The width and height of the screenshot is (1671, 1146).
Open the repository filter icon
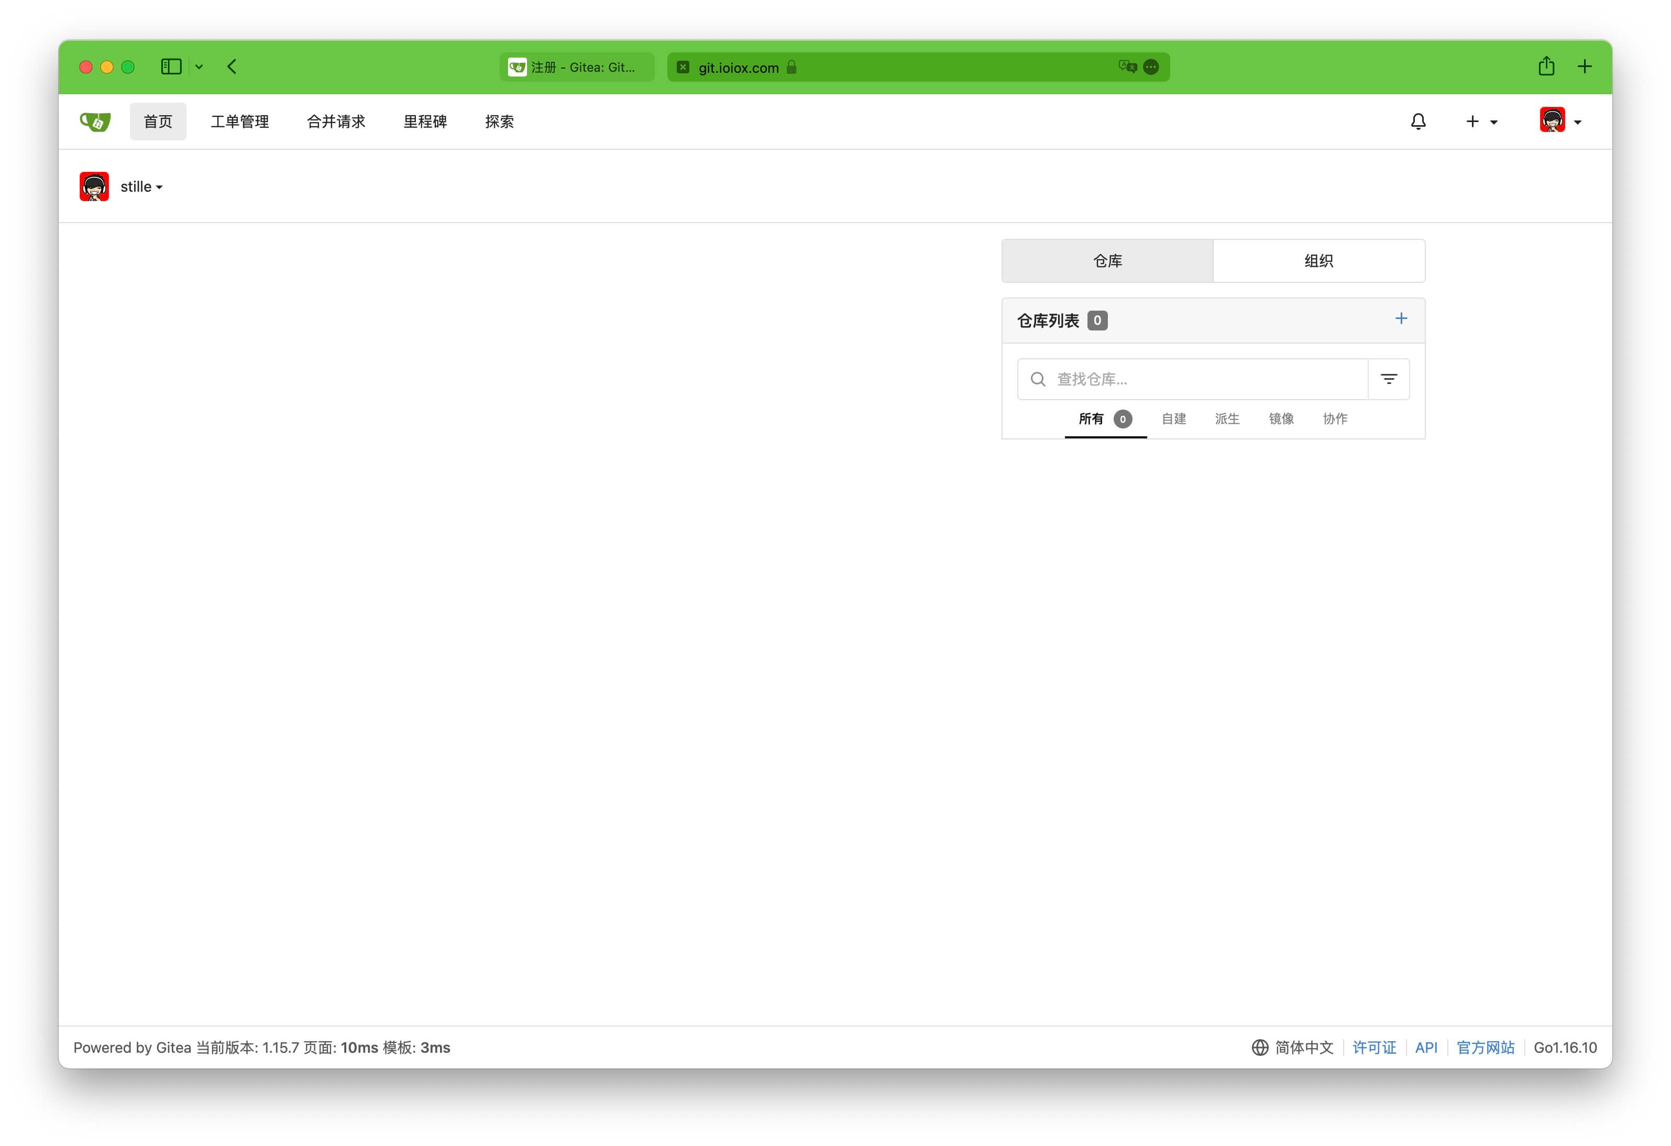coord(1389,379)
